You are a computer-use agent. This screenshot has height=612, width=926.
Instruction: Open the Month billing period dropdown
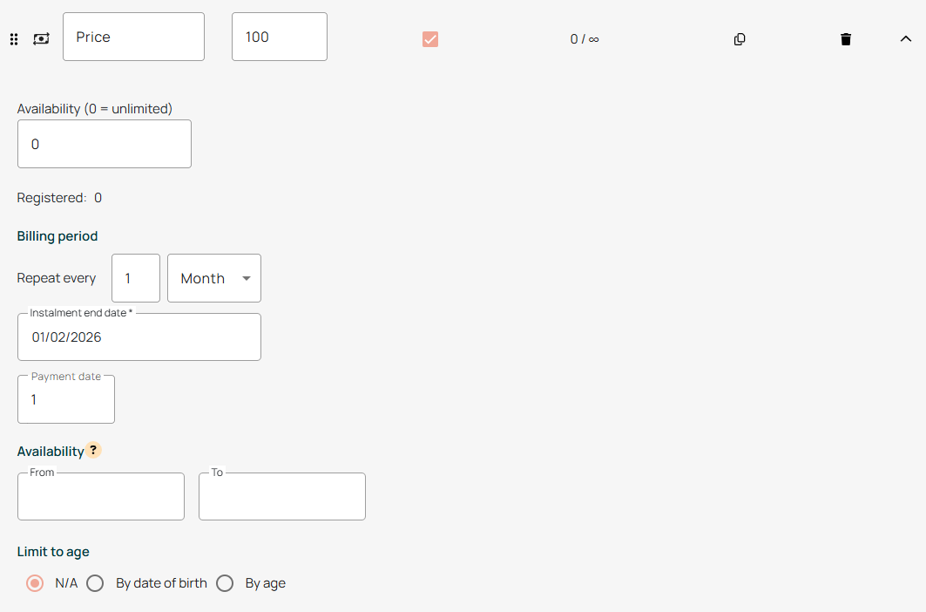[214, 278]
